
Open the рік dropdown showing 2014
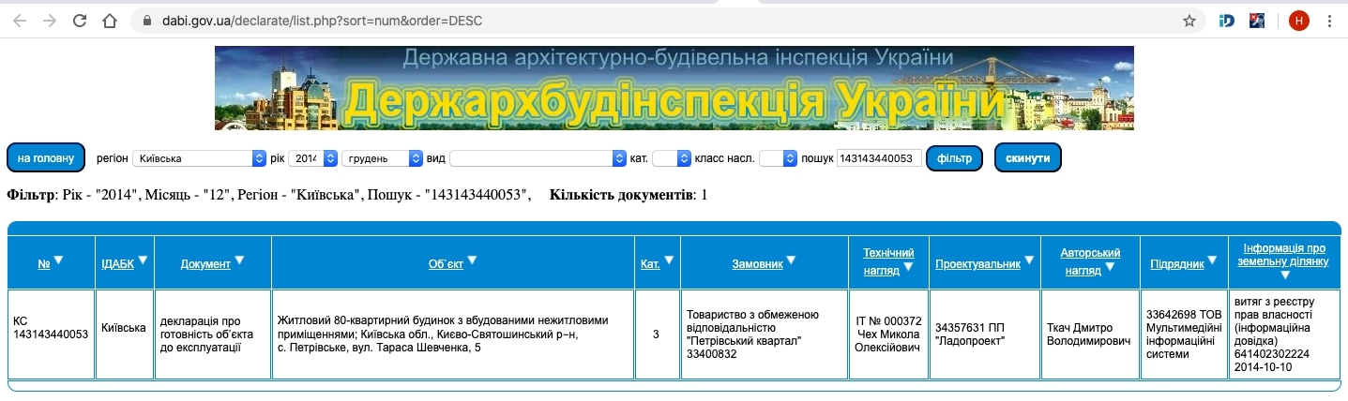(x=312, y=159)
